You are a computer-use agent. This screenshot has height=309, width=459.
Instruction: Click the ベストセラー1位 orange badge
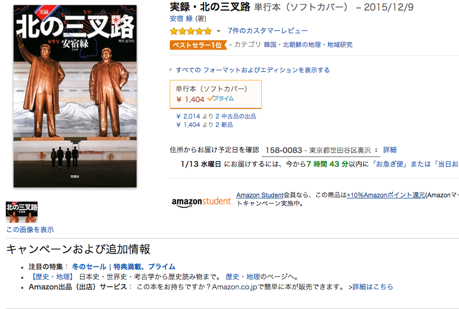coord(198,45)
